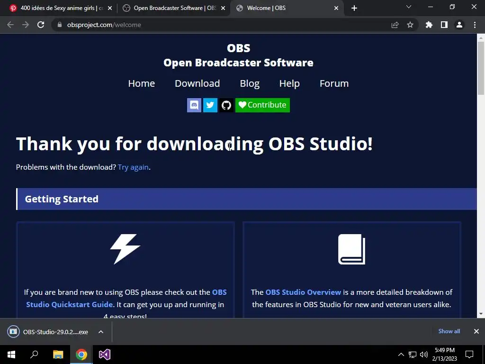Viewport: 485px width, 364px height.
Task: Close the Pinterest tab
Action: [110, 9]
